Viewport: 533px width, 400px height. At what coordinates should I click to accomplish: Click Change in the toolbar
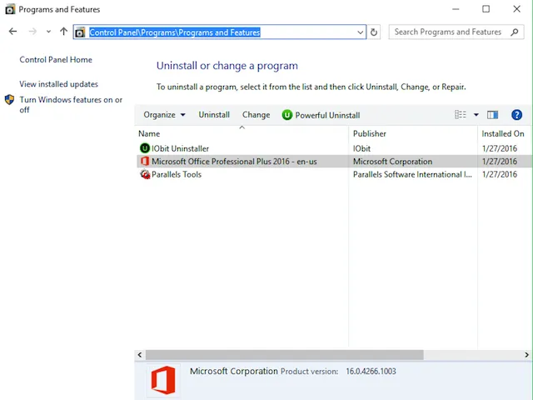256,115
